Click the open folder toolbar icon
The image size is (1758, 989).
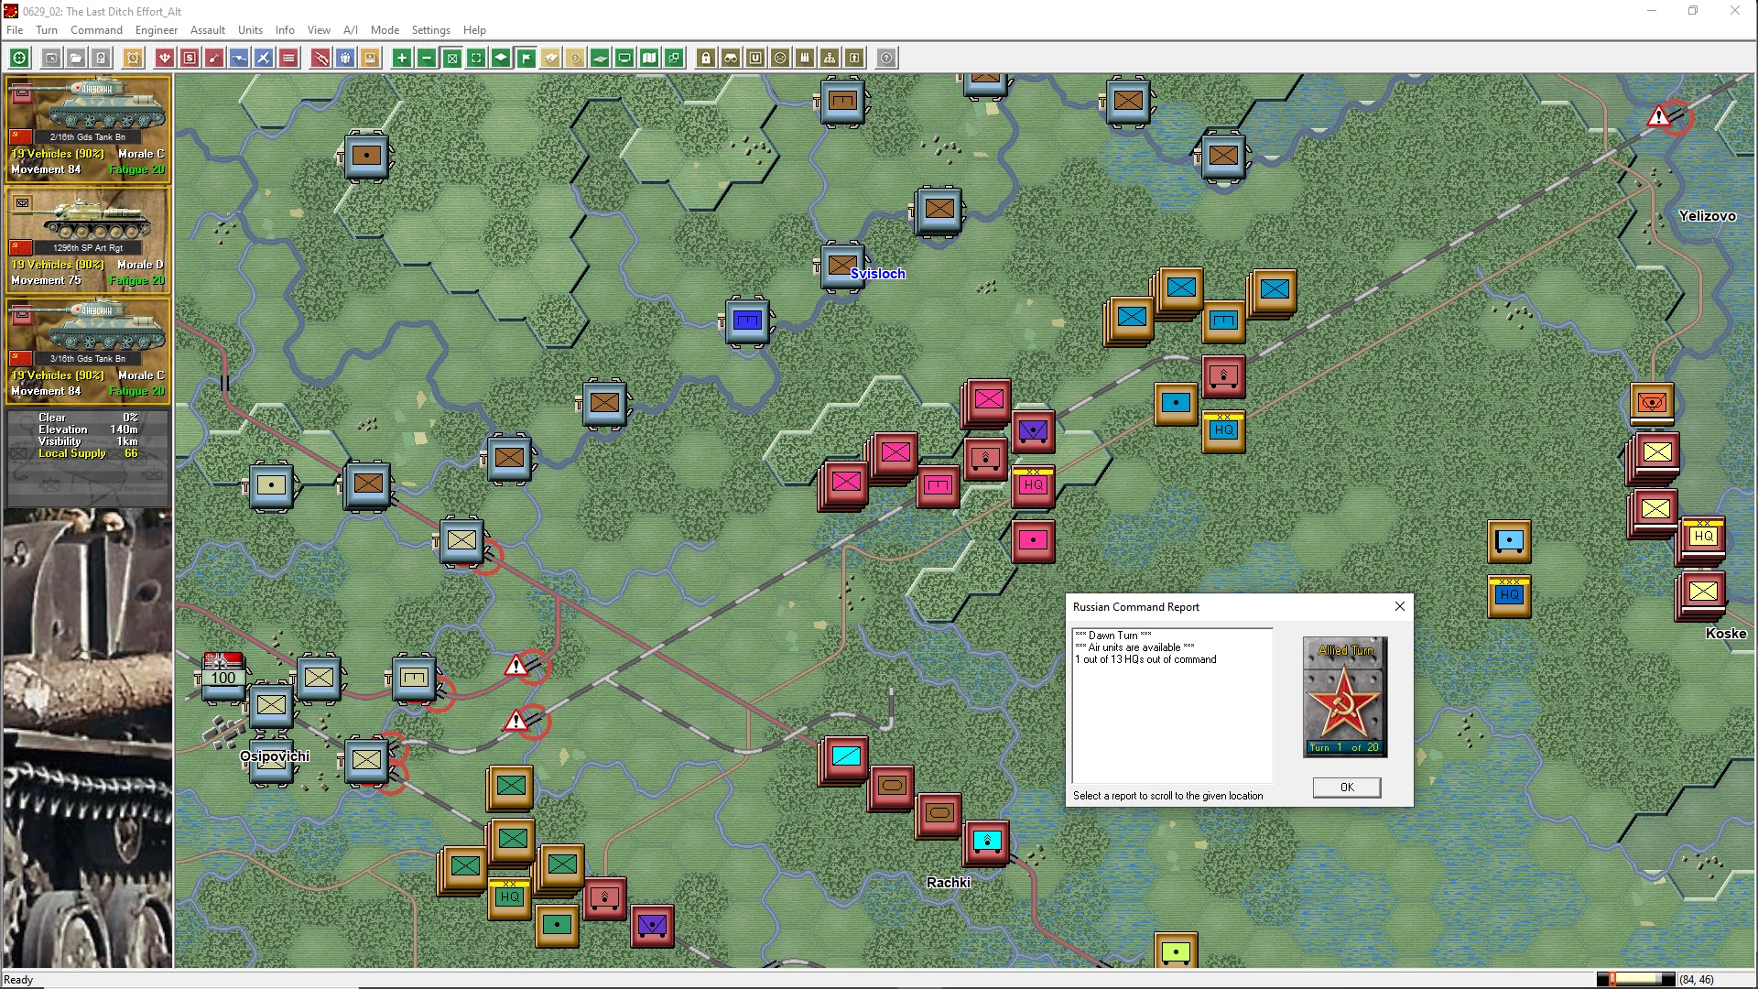[76, 59]
